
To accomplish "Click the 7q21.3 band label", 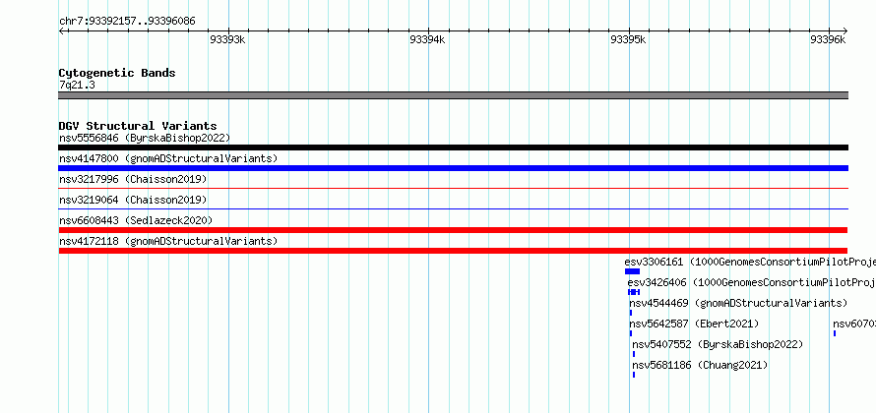I will 77,86.
